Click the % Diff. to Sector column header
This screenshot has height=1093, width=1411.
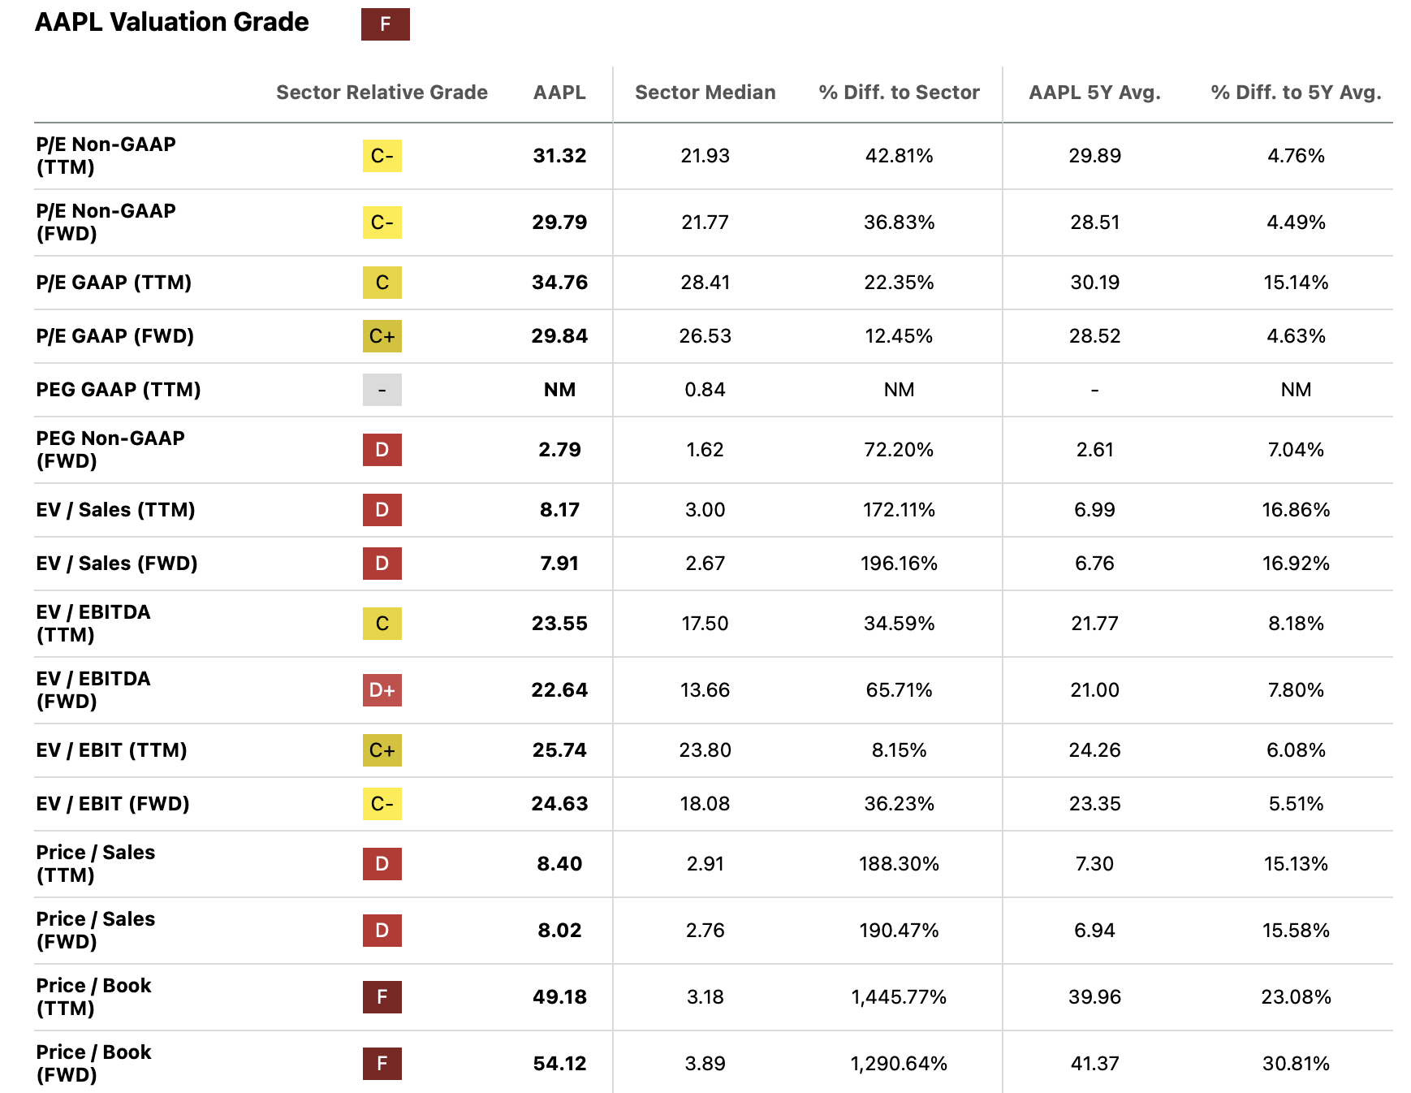[x=899, y=93]
